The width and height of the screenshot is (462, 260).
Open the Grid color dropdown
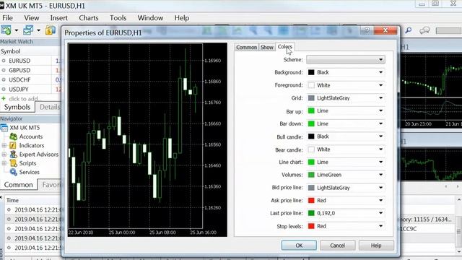tap(346, 98)
